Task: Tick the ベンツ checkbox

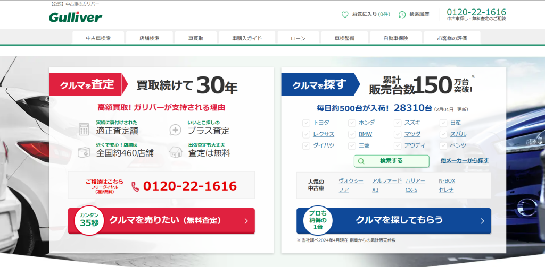Action: (x=443, y=145)
